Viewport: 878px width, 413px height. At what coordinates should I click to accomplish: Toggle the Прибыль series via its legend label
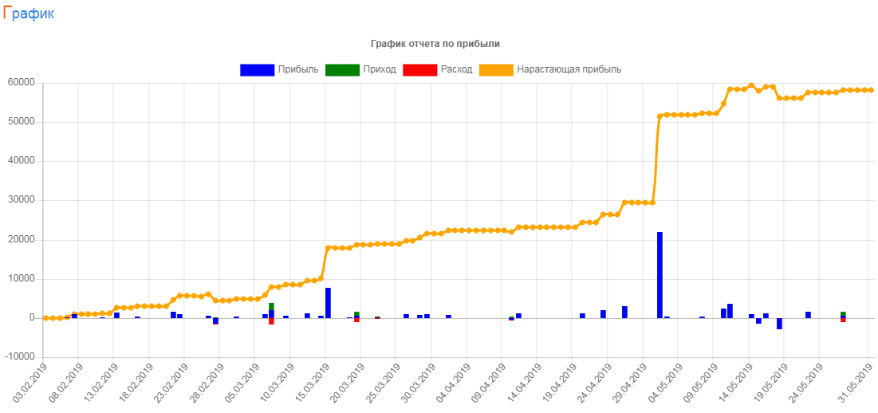pos(298,70)
